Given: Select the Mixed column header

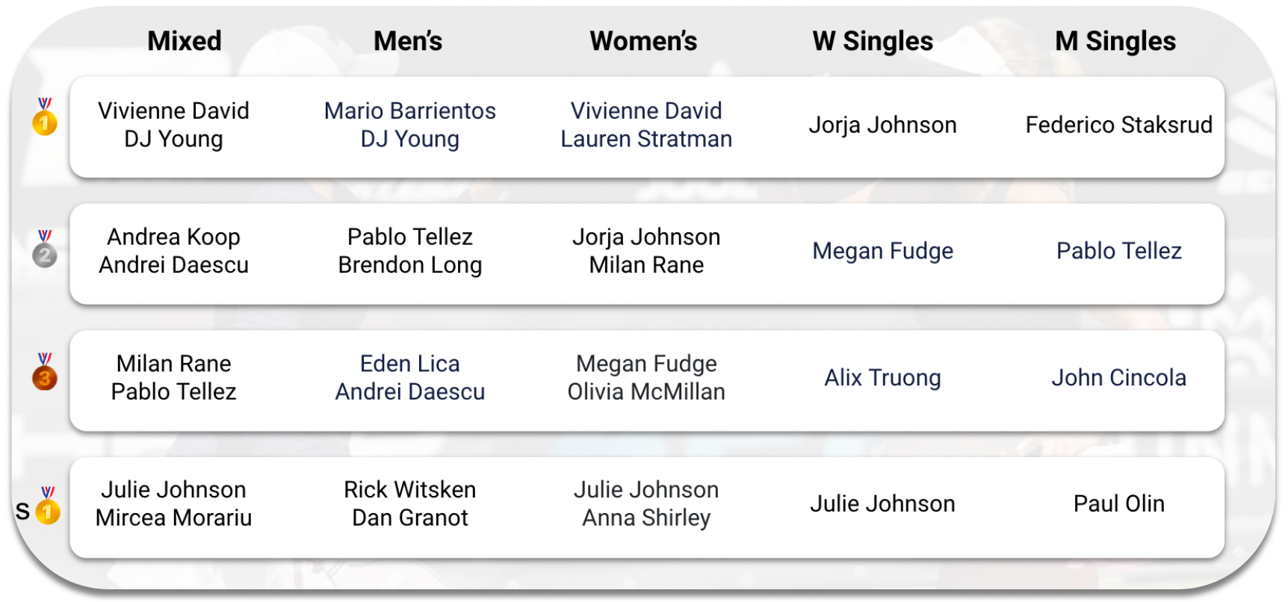Looking at the screenshot, I should pyautogui.click(x=185, y=41).
